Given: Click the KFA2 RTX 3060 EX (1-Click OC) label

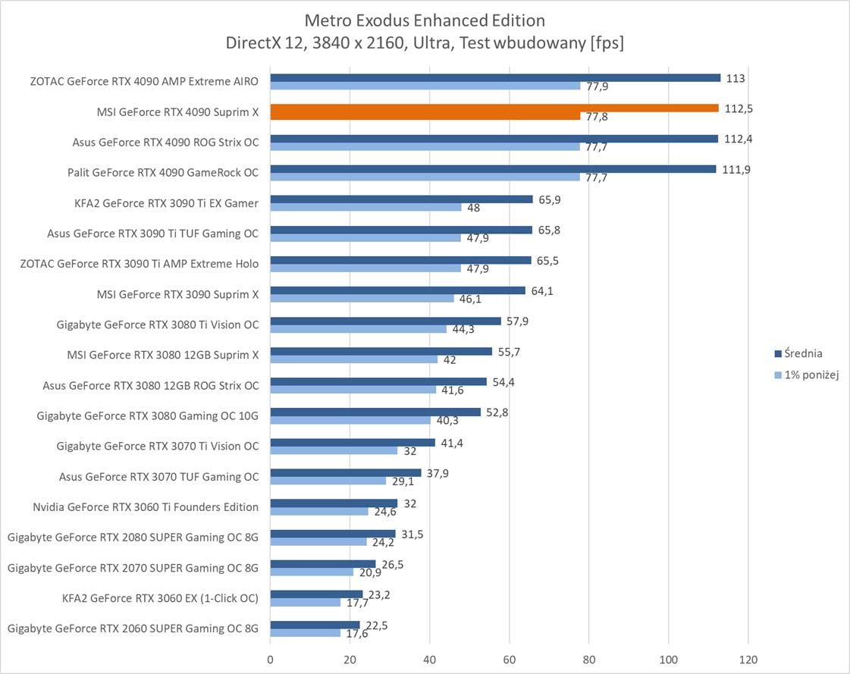Looking at the screenshot, I should [160, 597].
